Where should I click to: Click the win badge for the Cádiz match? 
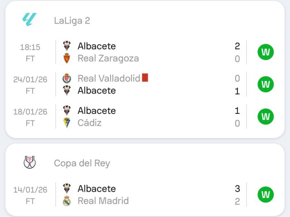click(266, 117)
